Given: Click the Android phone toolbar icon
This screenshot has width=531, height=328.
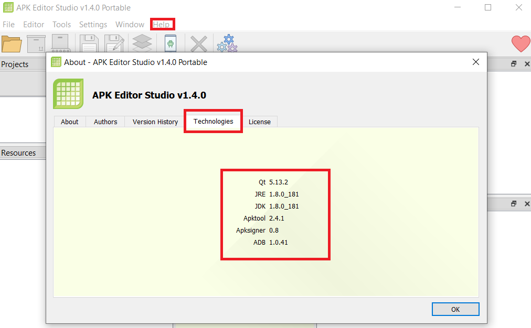Looking at the screenshot, I should [171, 43].
